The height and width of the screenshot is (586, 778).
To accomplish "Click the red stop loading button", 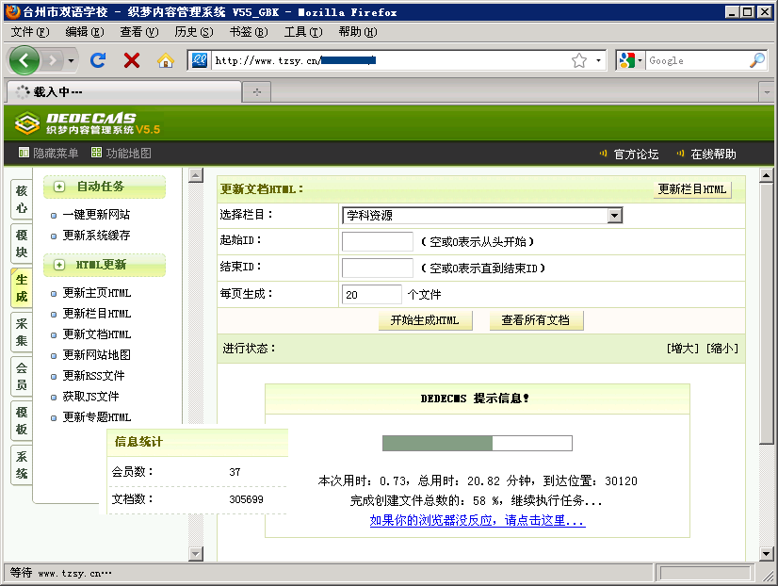I will click(132, 60).
